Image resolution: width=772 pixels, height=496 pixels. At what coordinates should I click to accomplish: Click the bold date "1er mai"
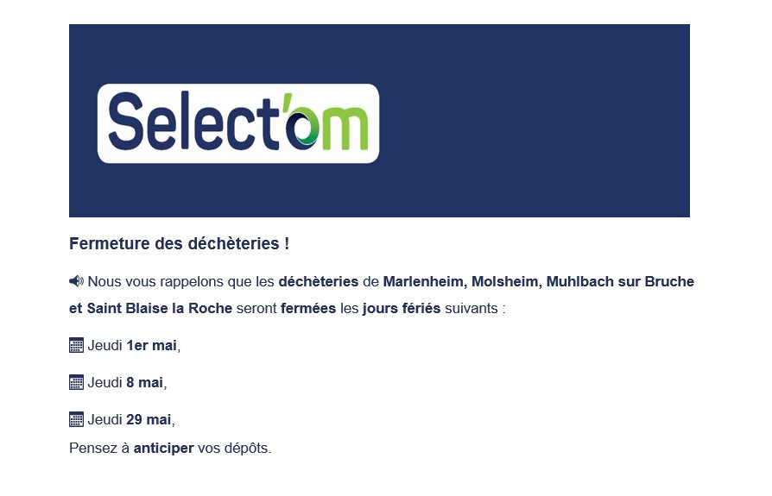[x=151, y=345]
